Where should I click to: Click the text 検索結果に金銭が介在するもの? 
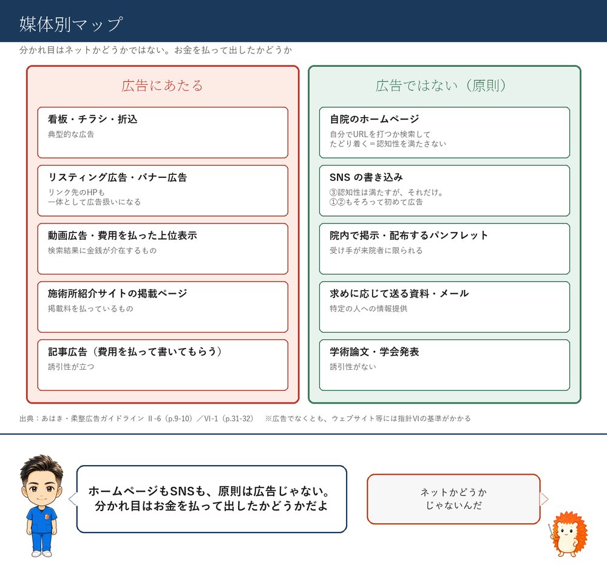(102, 251)
